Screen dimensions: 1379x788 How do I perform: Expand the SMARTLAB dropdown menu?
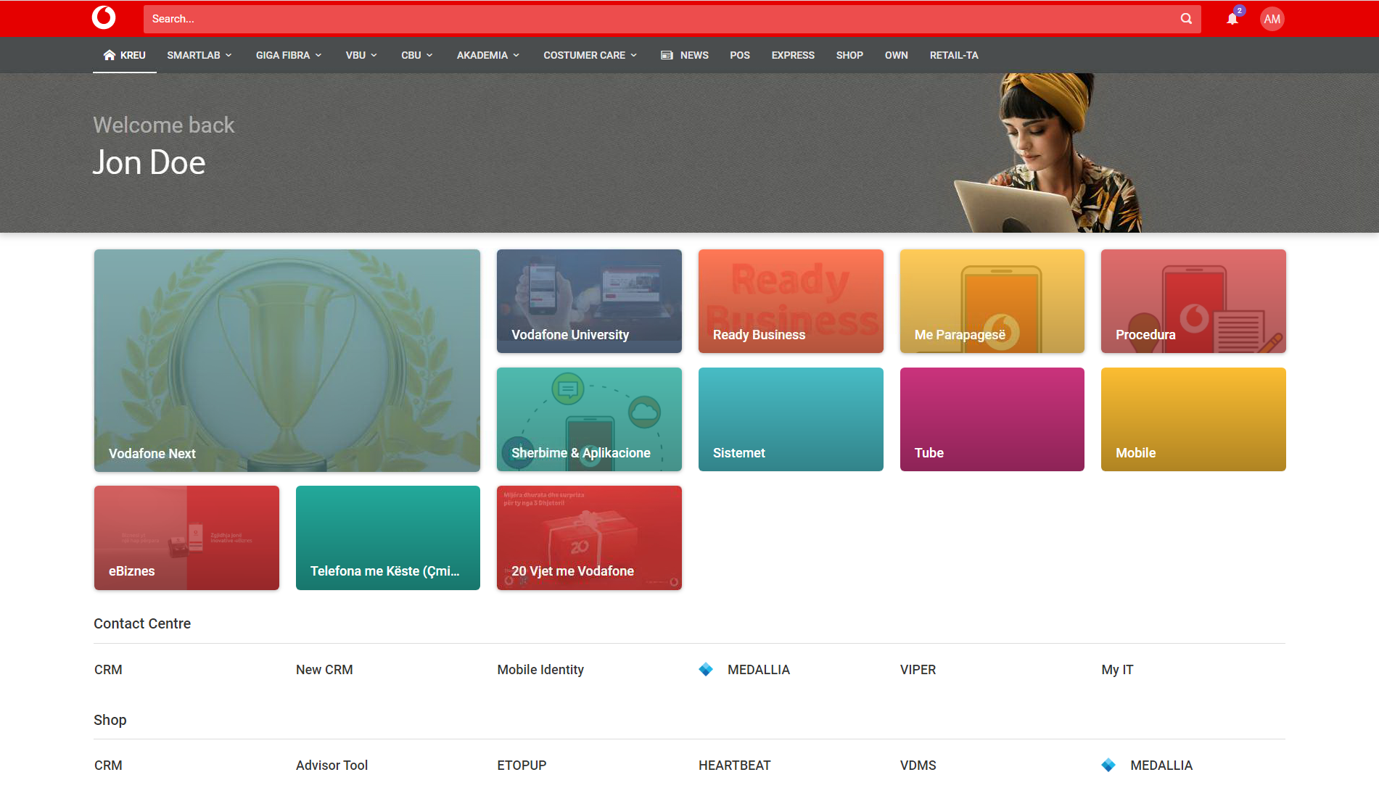coord(199,55)
